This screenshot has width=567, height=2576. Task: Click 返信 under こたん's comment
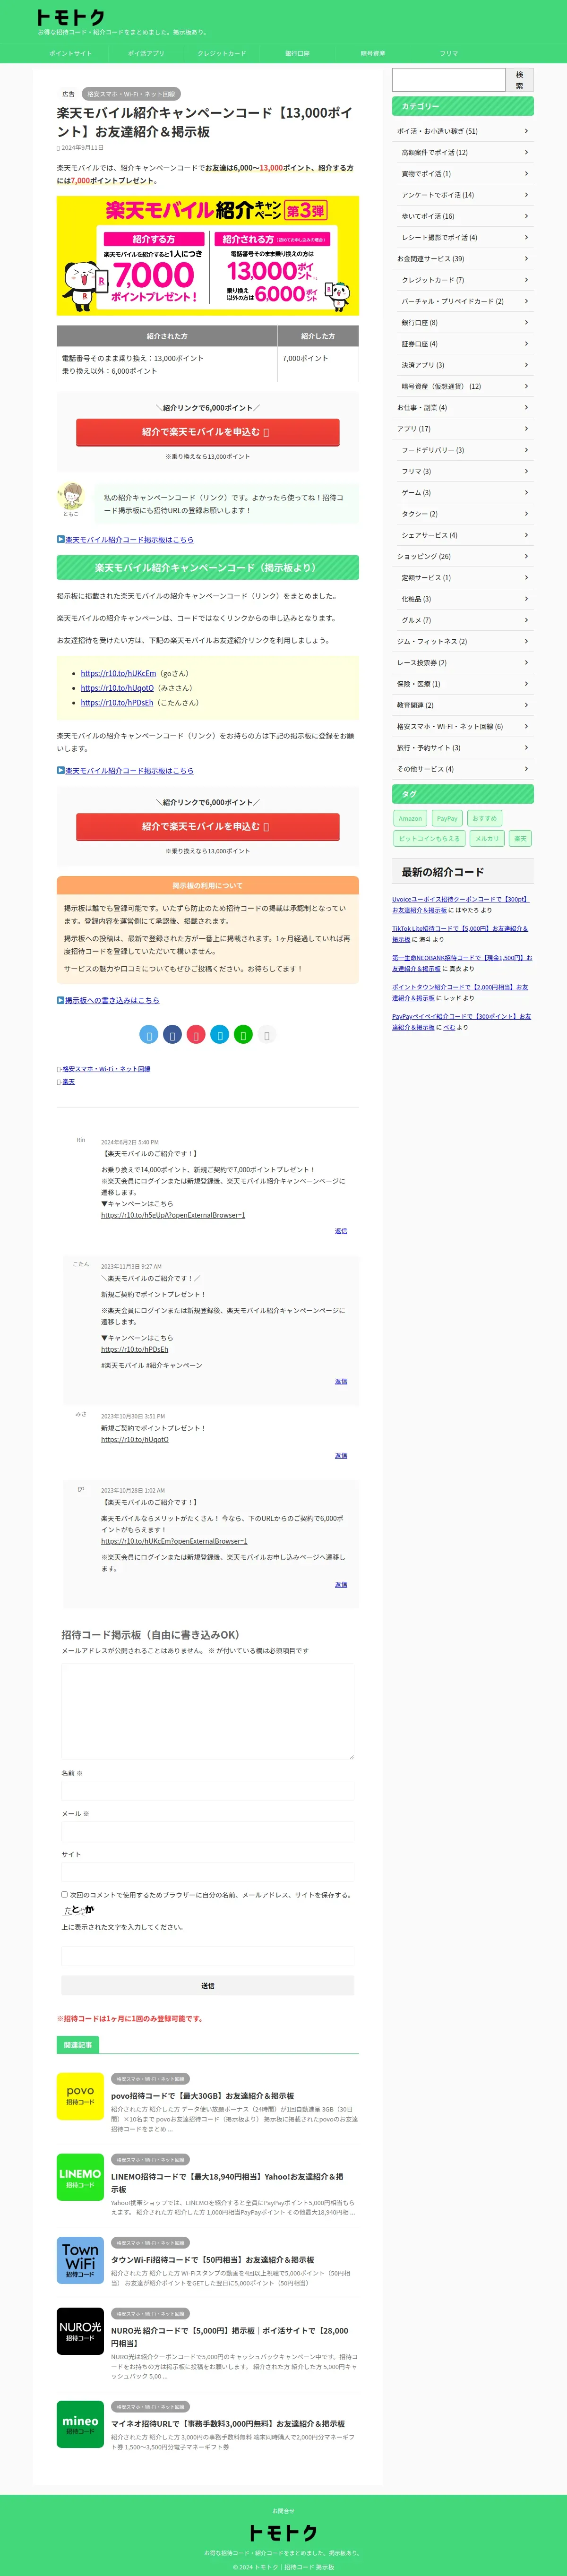click(341, 1381)
